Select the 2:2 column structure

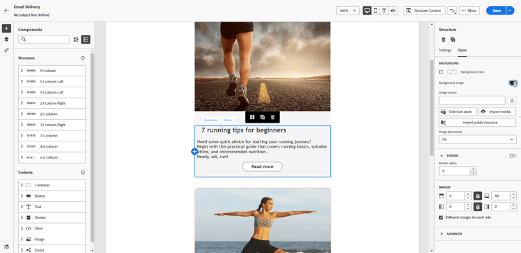pos(52,114)
